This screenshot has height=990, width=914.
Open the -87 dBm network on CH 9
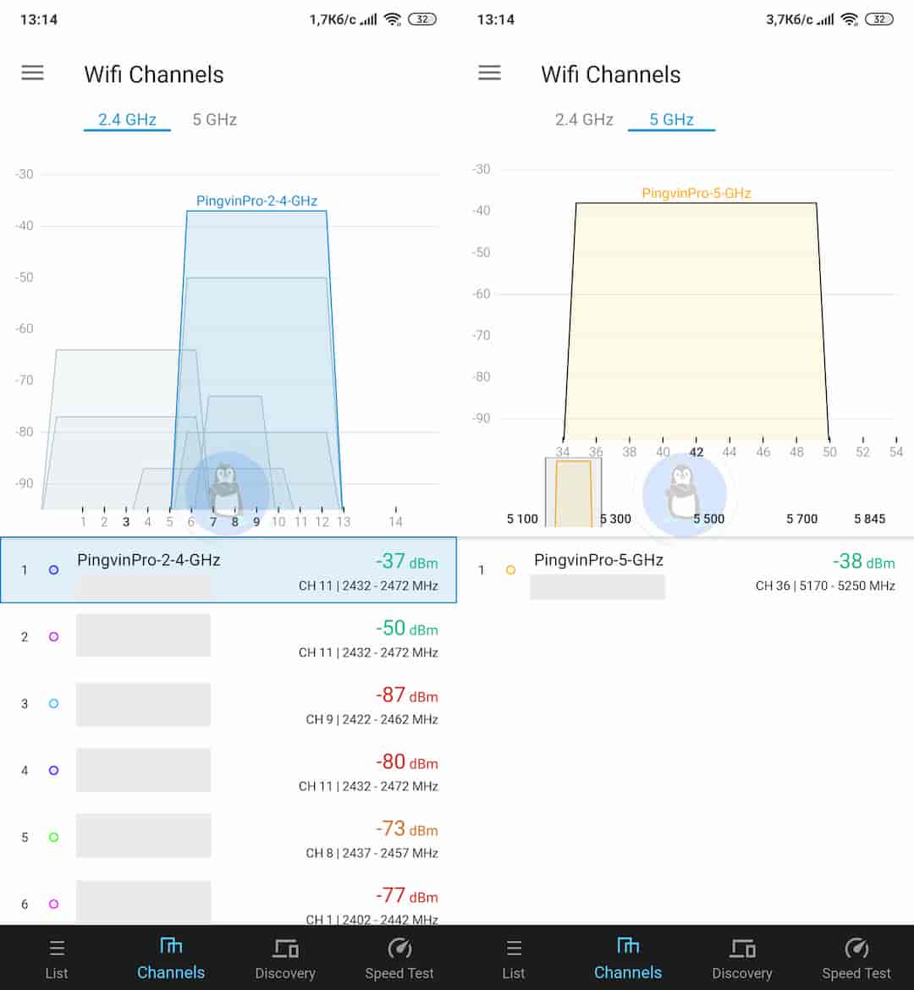pyautogui.click(x=228, y=704)
